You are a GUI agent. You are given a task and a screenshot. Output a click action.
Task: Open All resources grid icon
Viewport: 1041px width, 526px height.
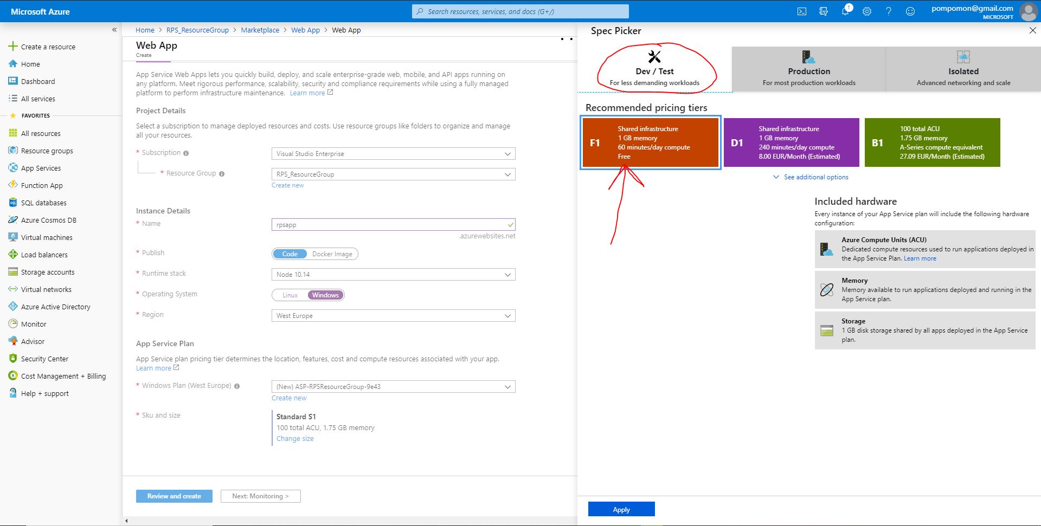coord(13,133)
